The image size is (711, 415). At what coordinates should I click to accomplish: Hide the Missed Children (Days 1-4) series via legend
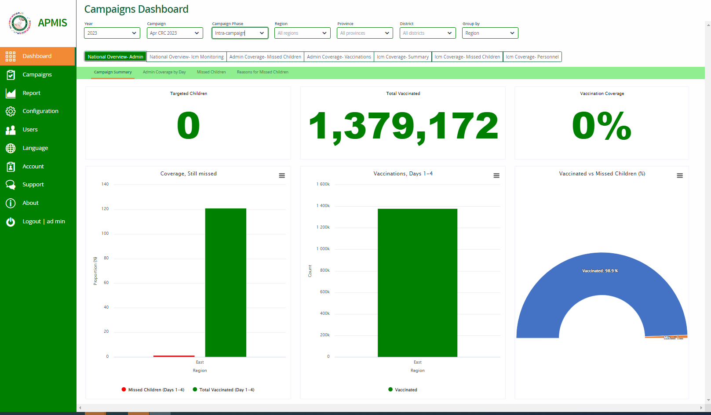point(153,390)
